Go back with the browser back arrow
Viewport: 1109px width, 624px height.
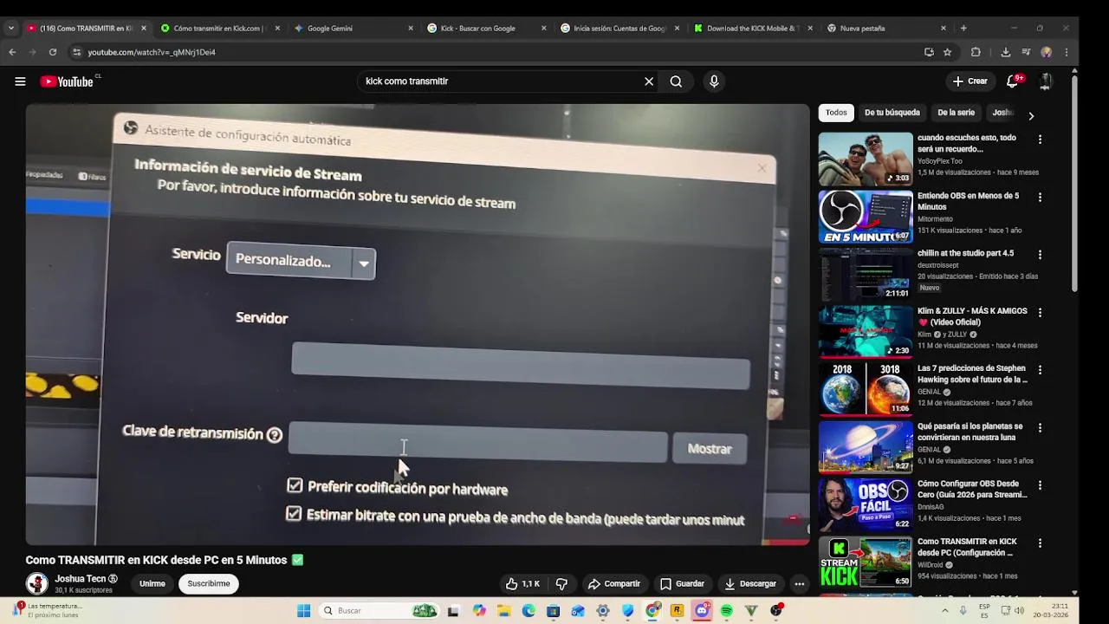(x=12, y=52)
